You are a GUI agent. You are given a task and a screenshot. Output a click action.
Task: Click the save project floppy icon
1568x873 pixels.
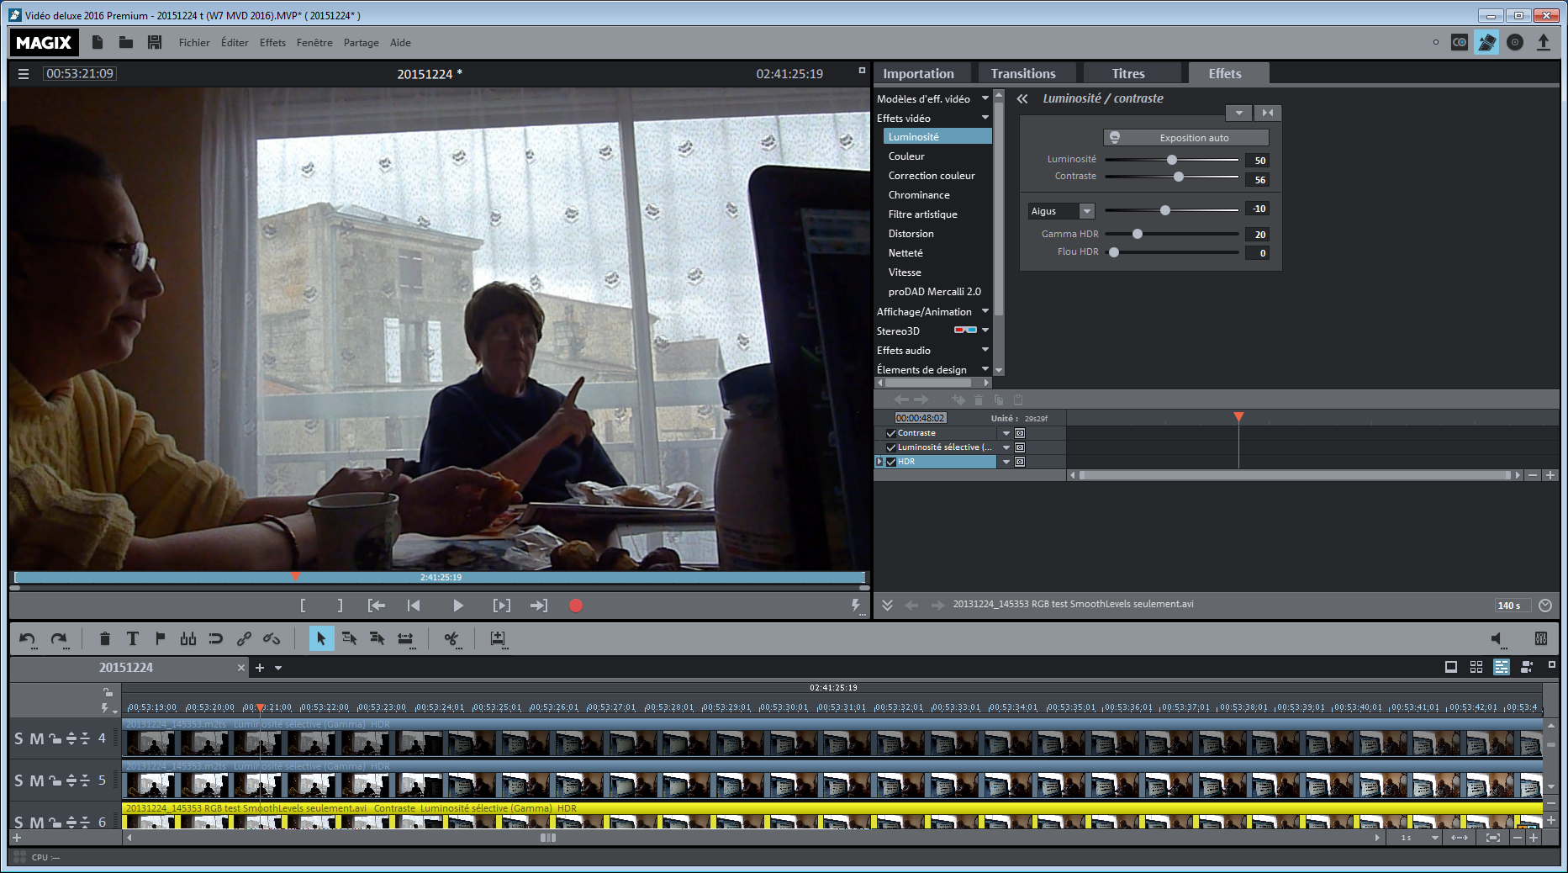coord(155,42)
